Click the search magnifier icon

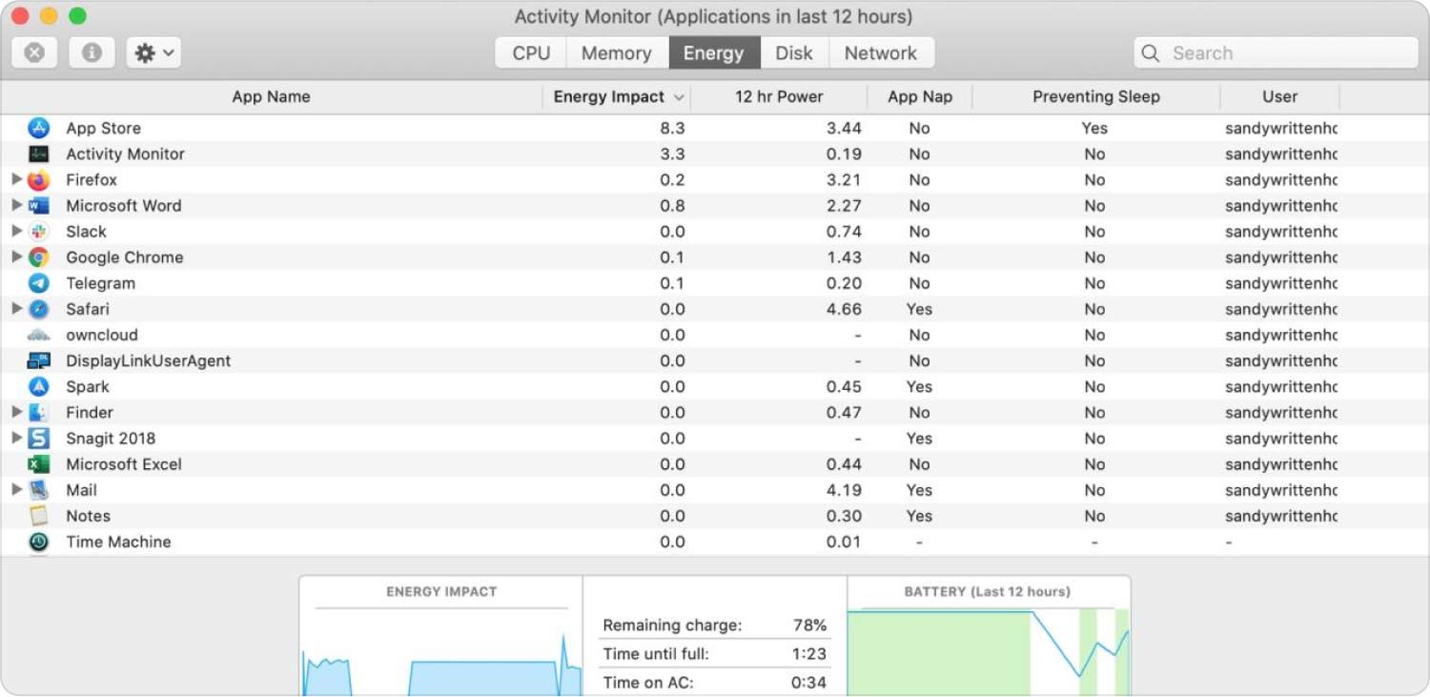(x=1151, y=53)
